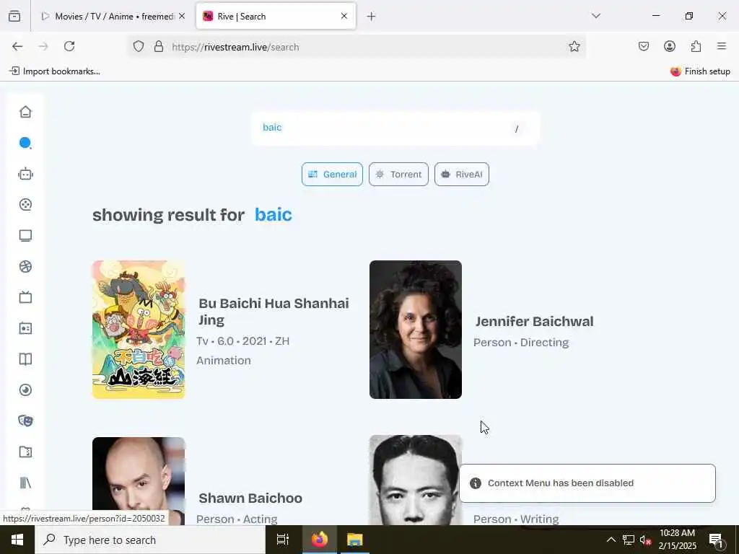
Task: Open the tracking protection shield icon
Action: point(138,47)
